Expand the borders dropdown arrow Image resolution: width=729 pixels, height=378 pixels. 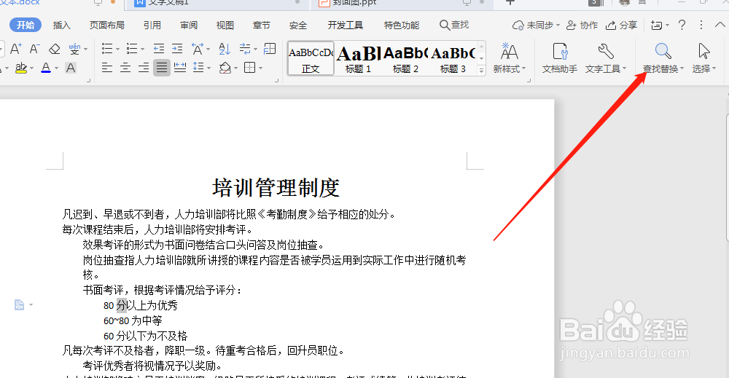click(x=260, y=68)
